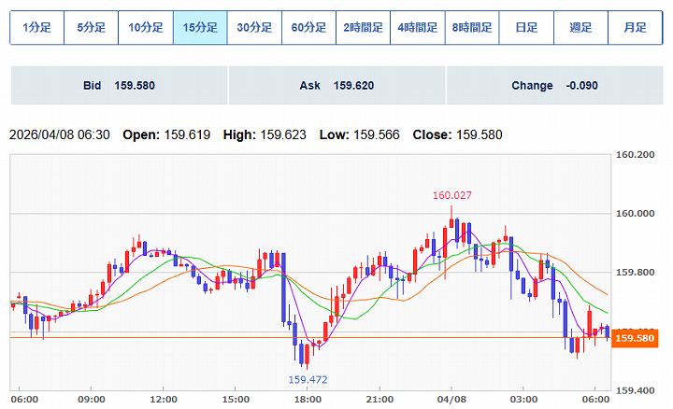673x409 pixels.
Task: Click the 160.027 high price label
Action: tap(451, 196)
